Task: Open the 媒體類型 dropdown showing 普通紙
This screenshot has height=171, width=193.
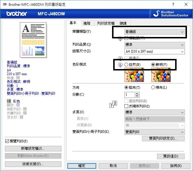Action: pos(155,32)
